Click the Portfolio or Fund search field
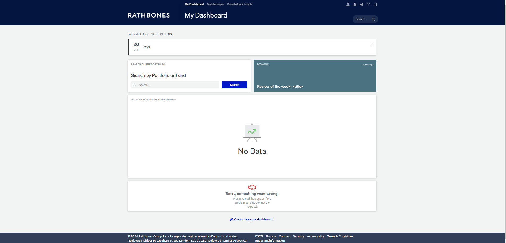This screenshot has width=506, height=243. [x=175, y=85]
